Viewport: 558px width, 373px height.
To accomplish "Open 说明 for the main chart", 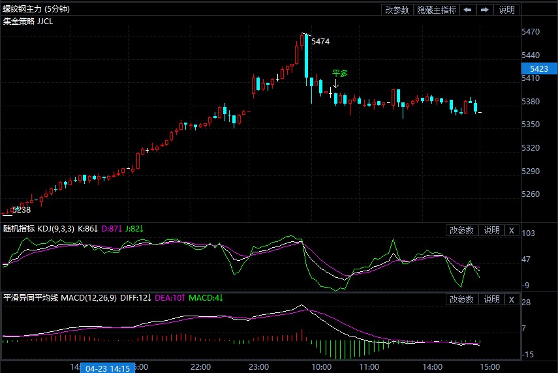I will click(x=507, y=10).
